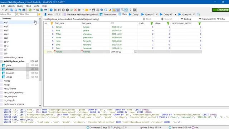Screen dimensions: 229x129
Task: Toggle the binary display toolbar button
Action: [118, 10]
